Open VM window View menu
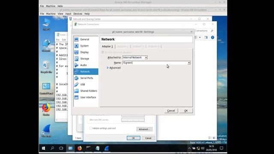This screenshot has height=154, width=274. [60, 14]
